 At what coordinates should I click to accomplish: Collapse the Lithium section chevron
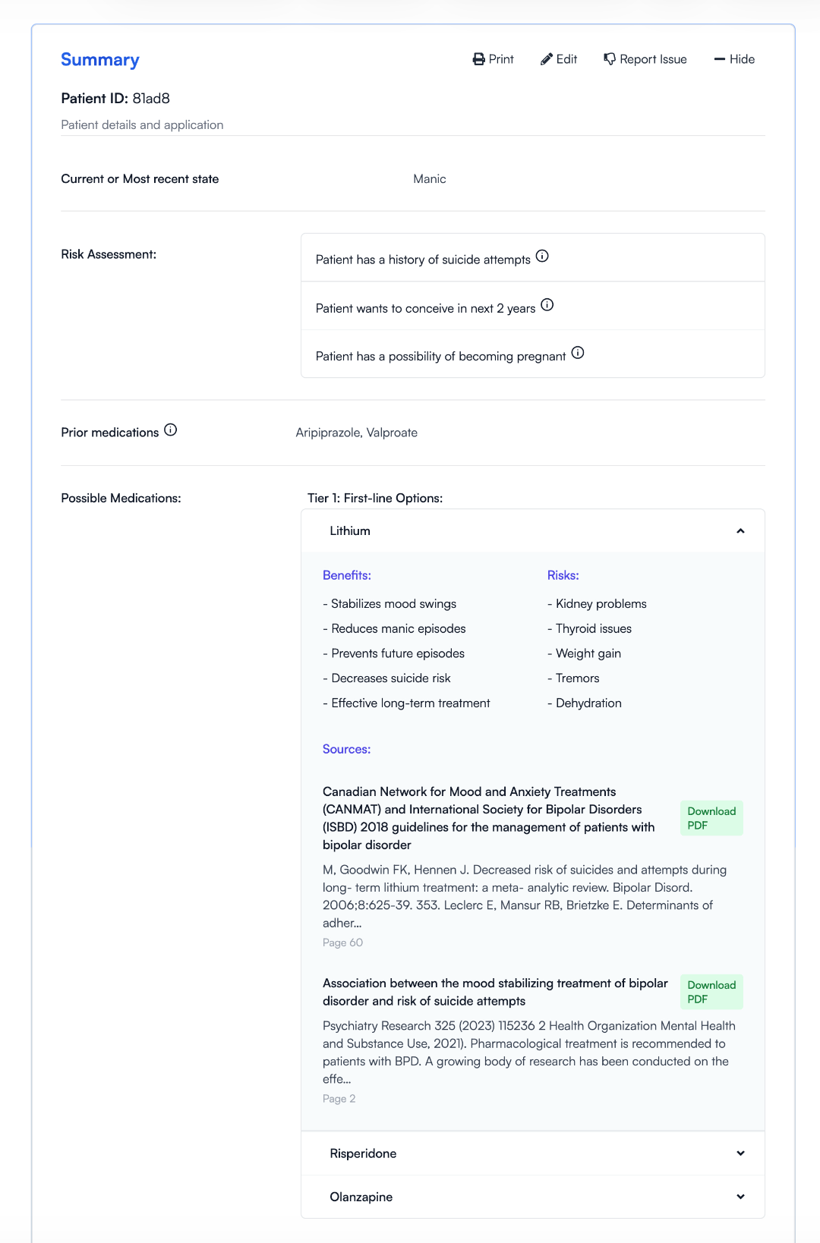tap(740, 531)
